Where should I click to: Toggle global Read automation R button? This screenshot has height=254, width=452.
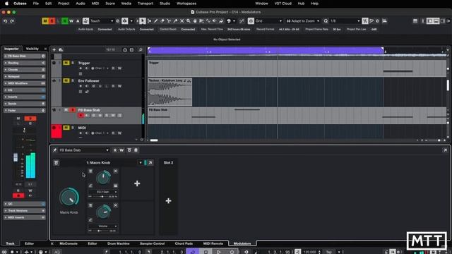coord(65,21)
